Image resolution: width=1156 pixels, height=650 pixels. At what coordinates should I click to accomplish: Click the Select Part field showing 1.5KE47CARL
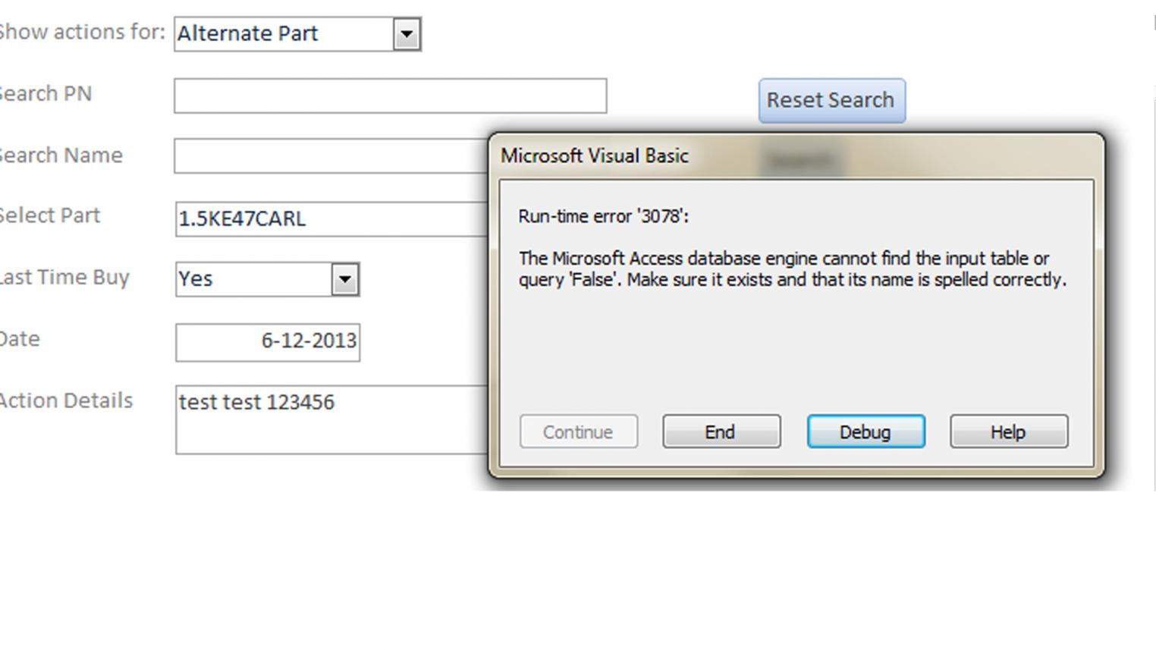pyautogui.click(x=331, y=218)
